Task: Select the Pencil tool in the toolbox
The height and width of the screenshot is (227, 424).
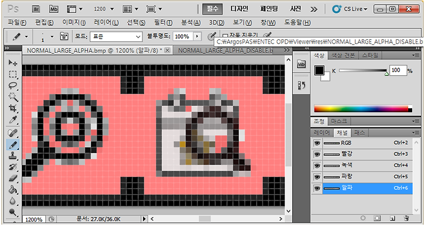Action: point(13,145)
